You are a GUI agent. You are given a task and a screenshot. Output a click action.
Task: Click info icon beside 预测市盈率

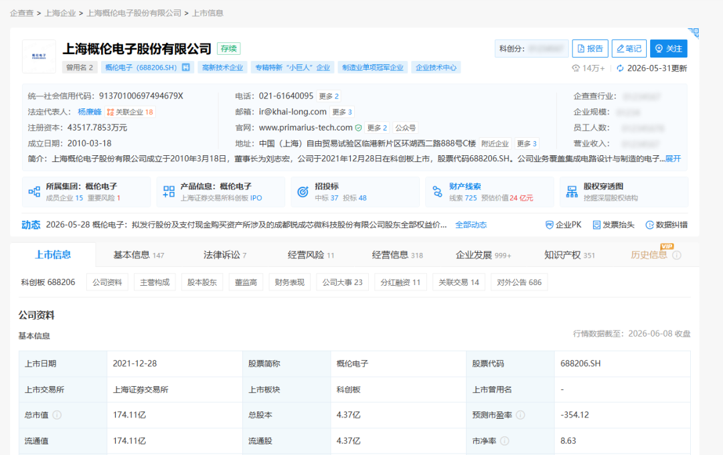pos(520,415)
